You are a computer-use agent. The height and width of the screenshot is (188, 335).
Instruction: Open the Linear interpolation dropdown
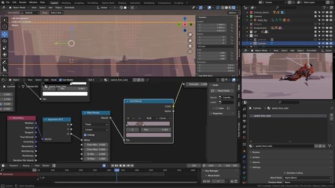pyautogui.click(x=96, y=130)
